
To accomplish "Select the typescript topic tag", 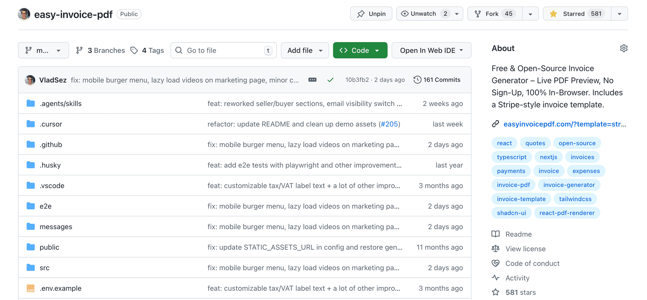I will click(x=512, y=157).
